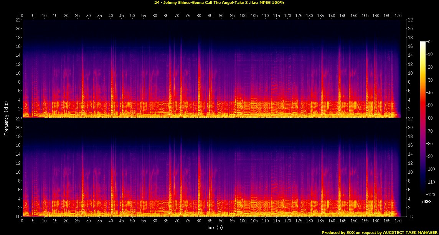Click the "-120" value on the dBFS scale
Viewport: 439px width, 235px height.
(x=430, y=194)
